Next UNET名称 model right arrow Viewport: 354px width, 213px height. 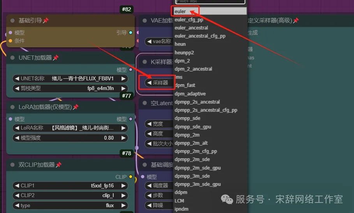(x=123, y=78)
